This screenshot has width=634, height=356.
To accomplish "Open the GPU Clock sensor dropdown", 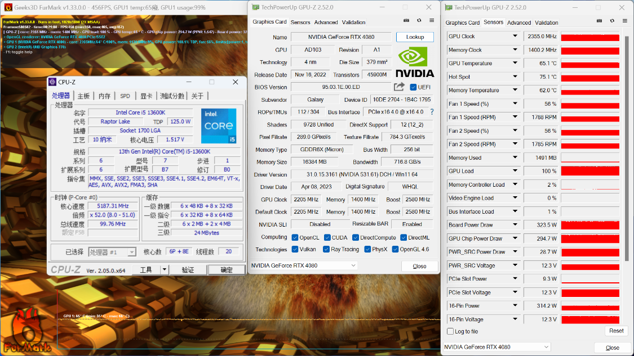I will tap(515, 36).
